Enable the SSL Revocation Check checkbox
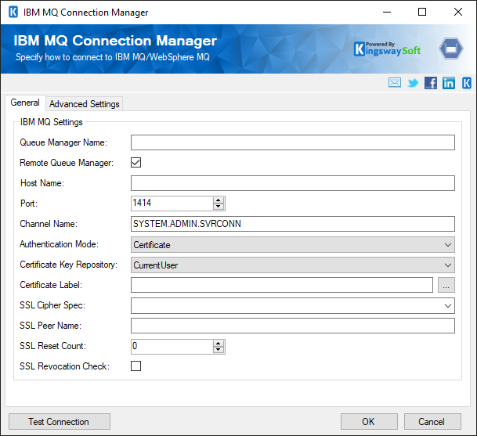This screenshot has height=436, width=477. (136, 366)
